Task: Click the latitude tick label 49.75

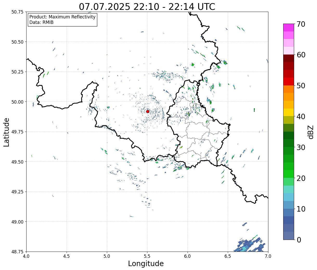Action: pyautogui.click(x=17, y=132)
